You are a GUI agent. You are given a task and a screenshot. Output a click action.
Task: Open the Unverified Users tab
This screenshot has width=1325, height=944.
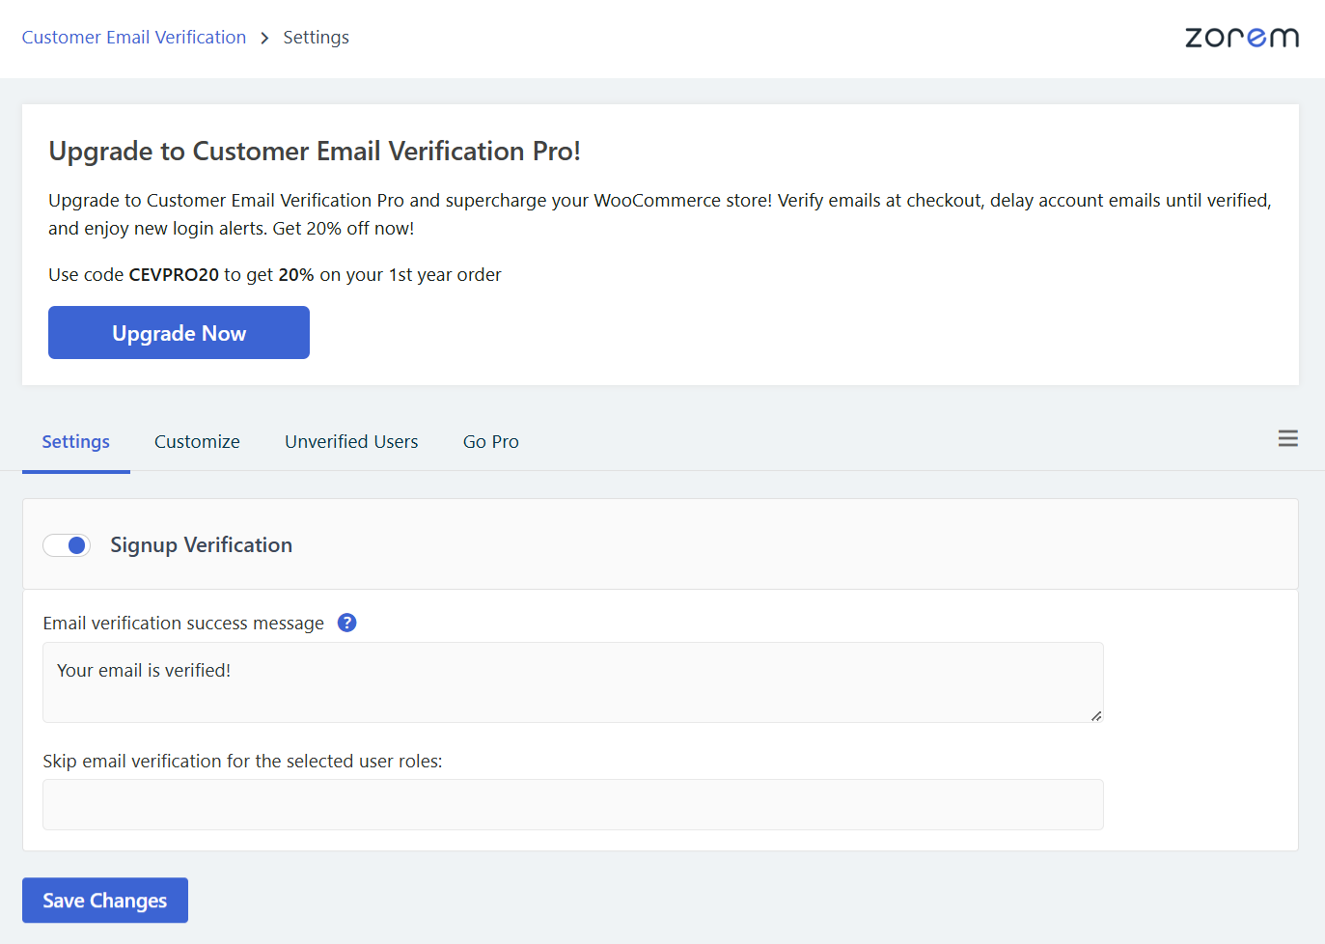coord(351,441)
